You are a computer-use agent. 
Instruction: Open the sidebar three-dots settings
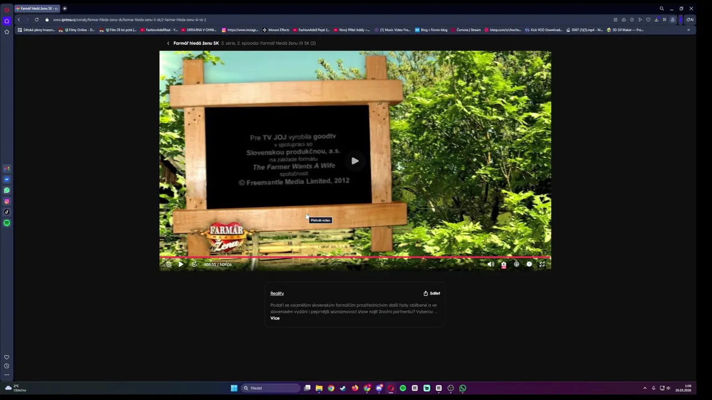(7, 375)
